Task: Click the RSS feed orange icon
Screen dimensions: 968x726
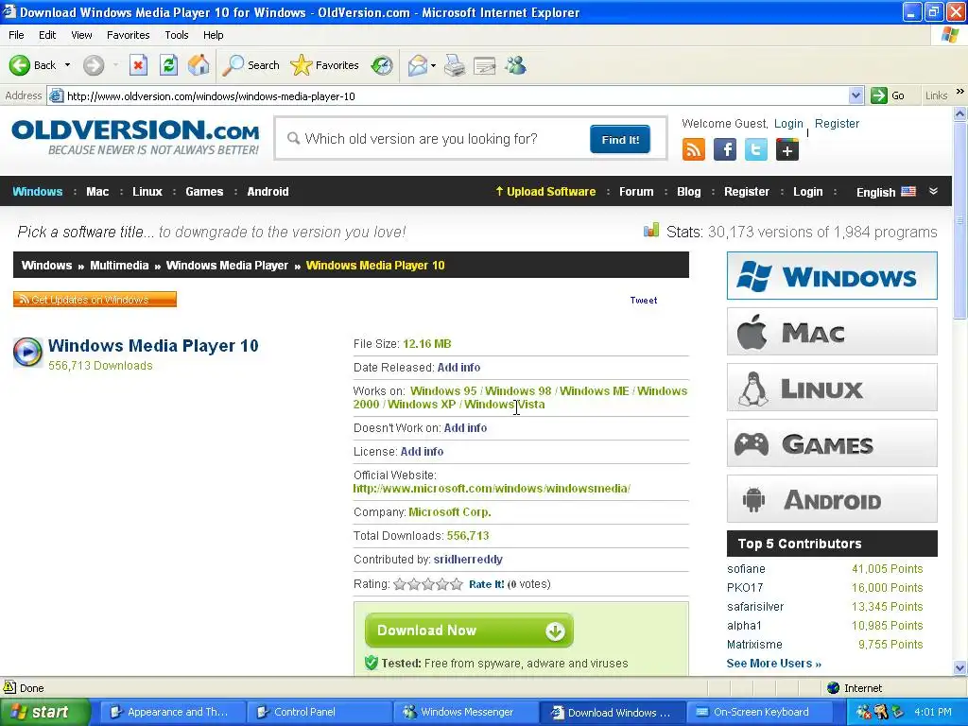Action: coord(693,149)
